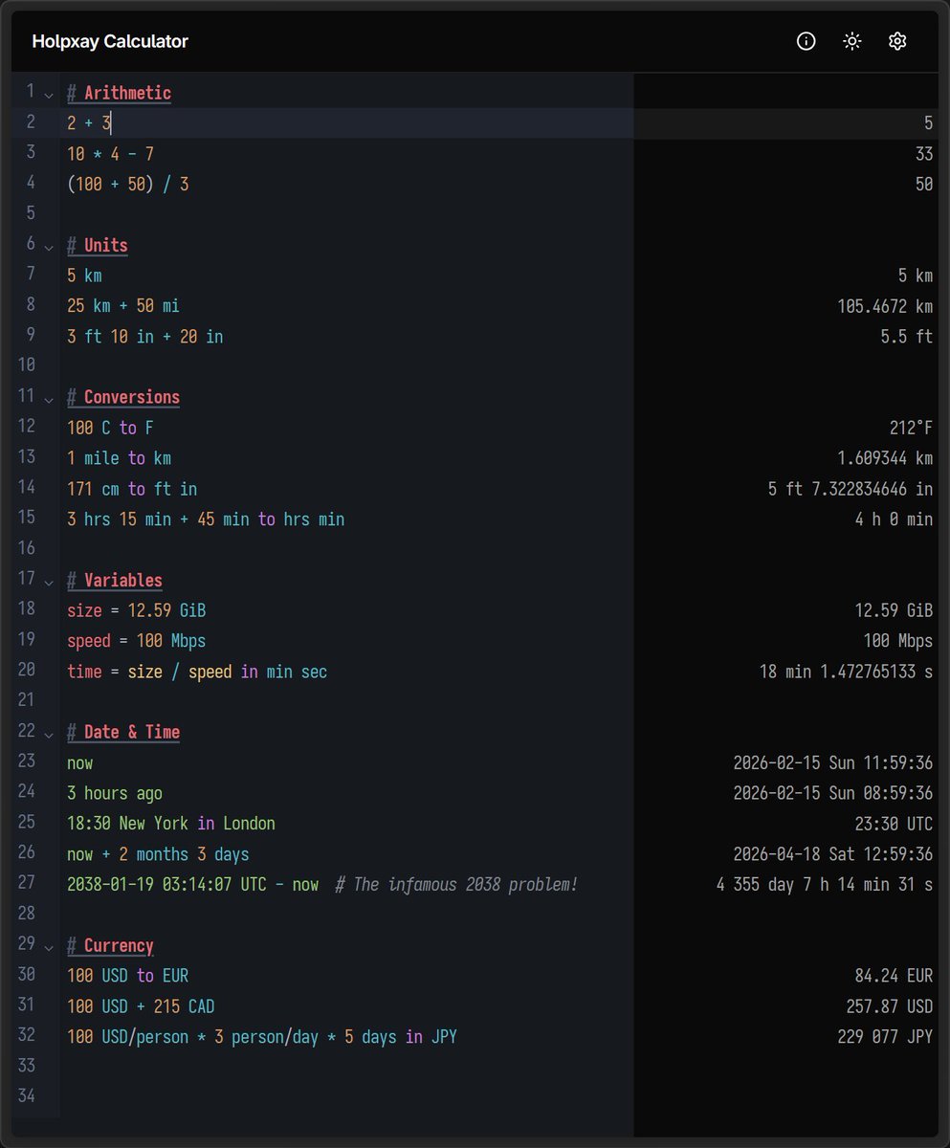Click result '105.4672 km'
950x1148 pixels.
click(885, 306)
